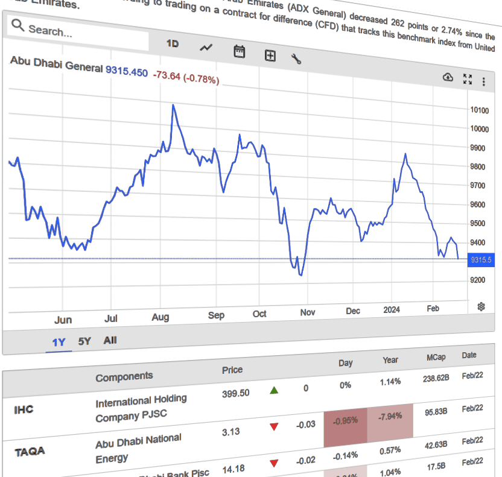The width and height of the screenshot is (502, 477).
Task: Click the 42.63B market cap cell
Action: [x=436, y=445]
